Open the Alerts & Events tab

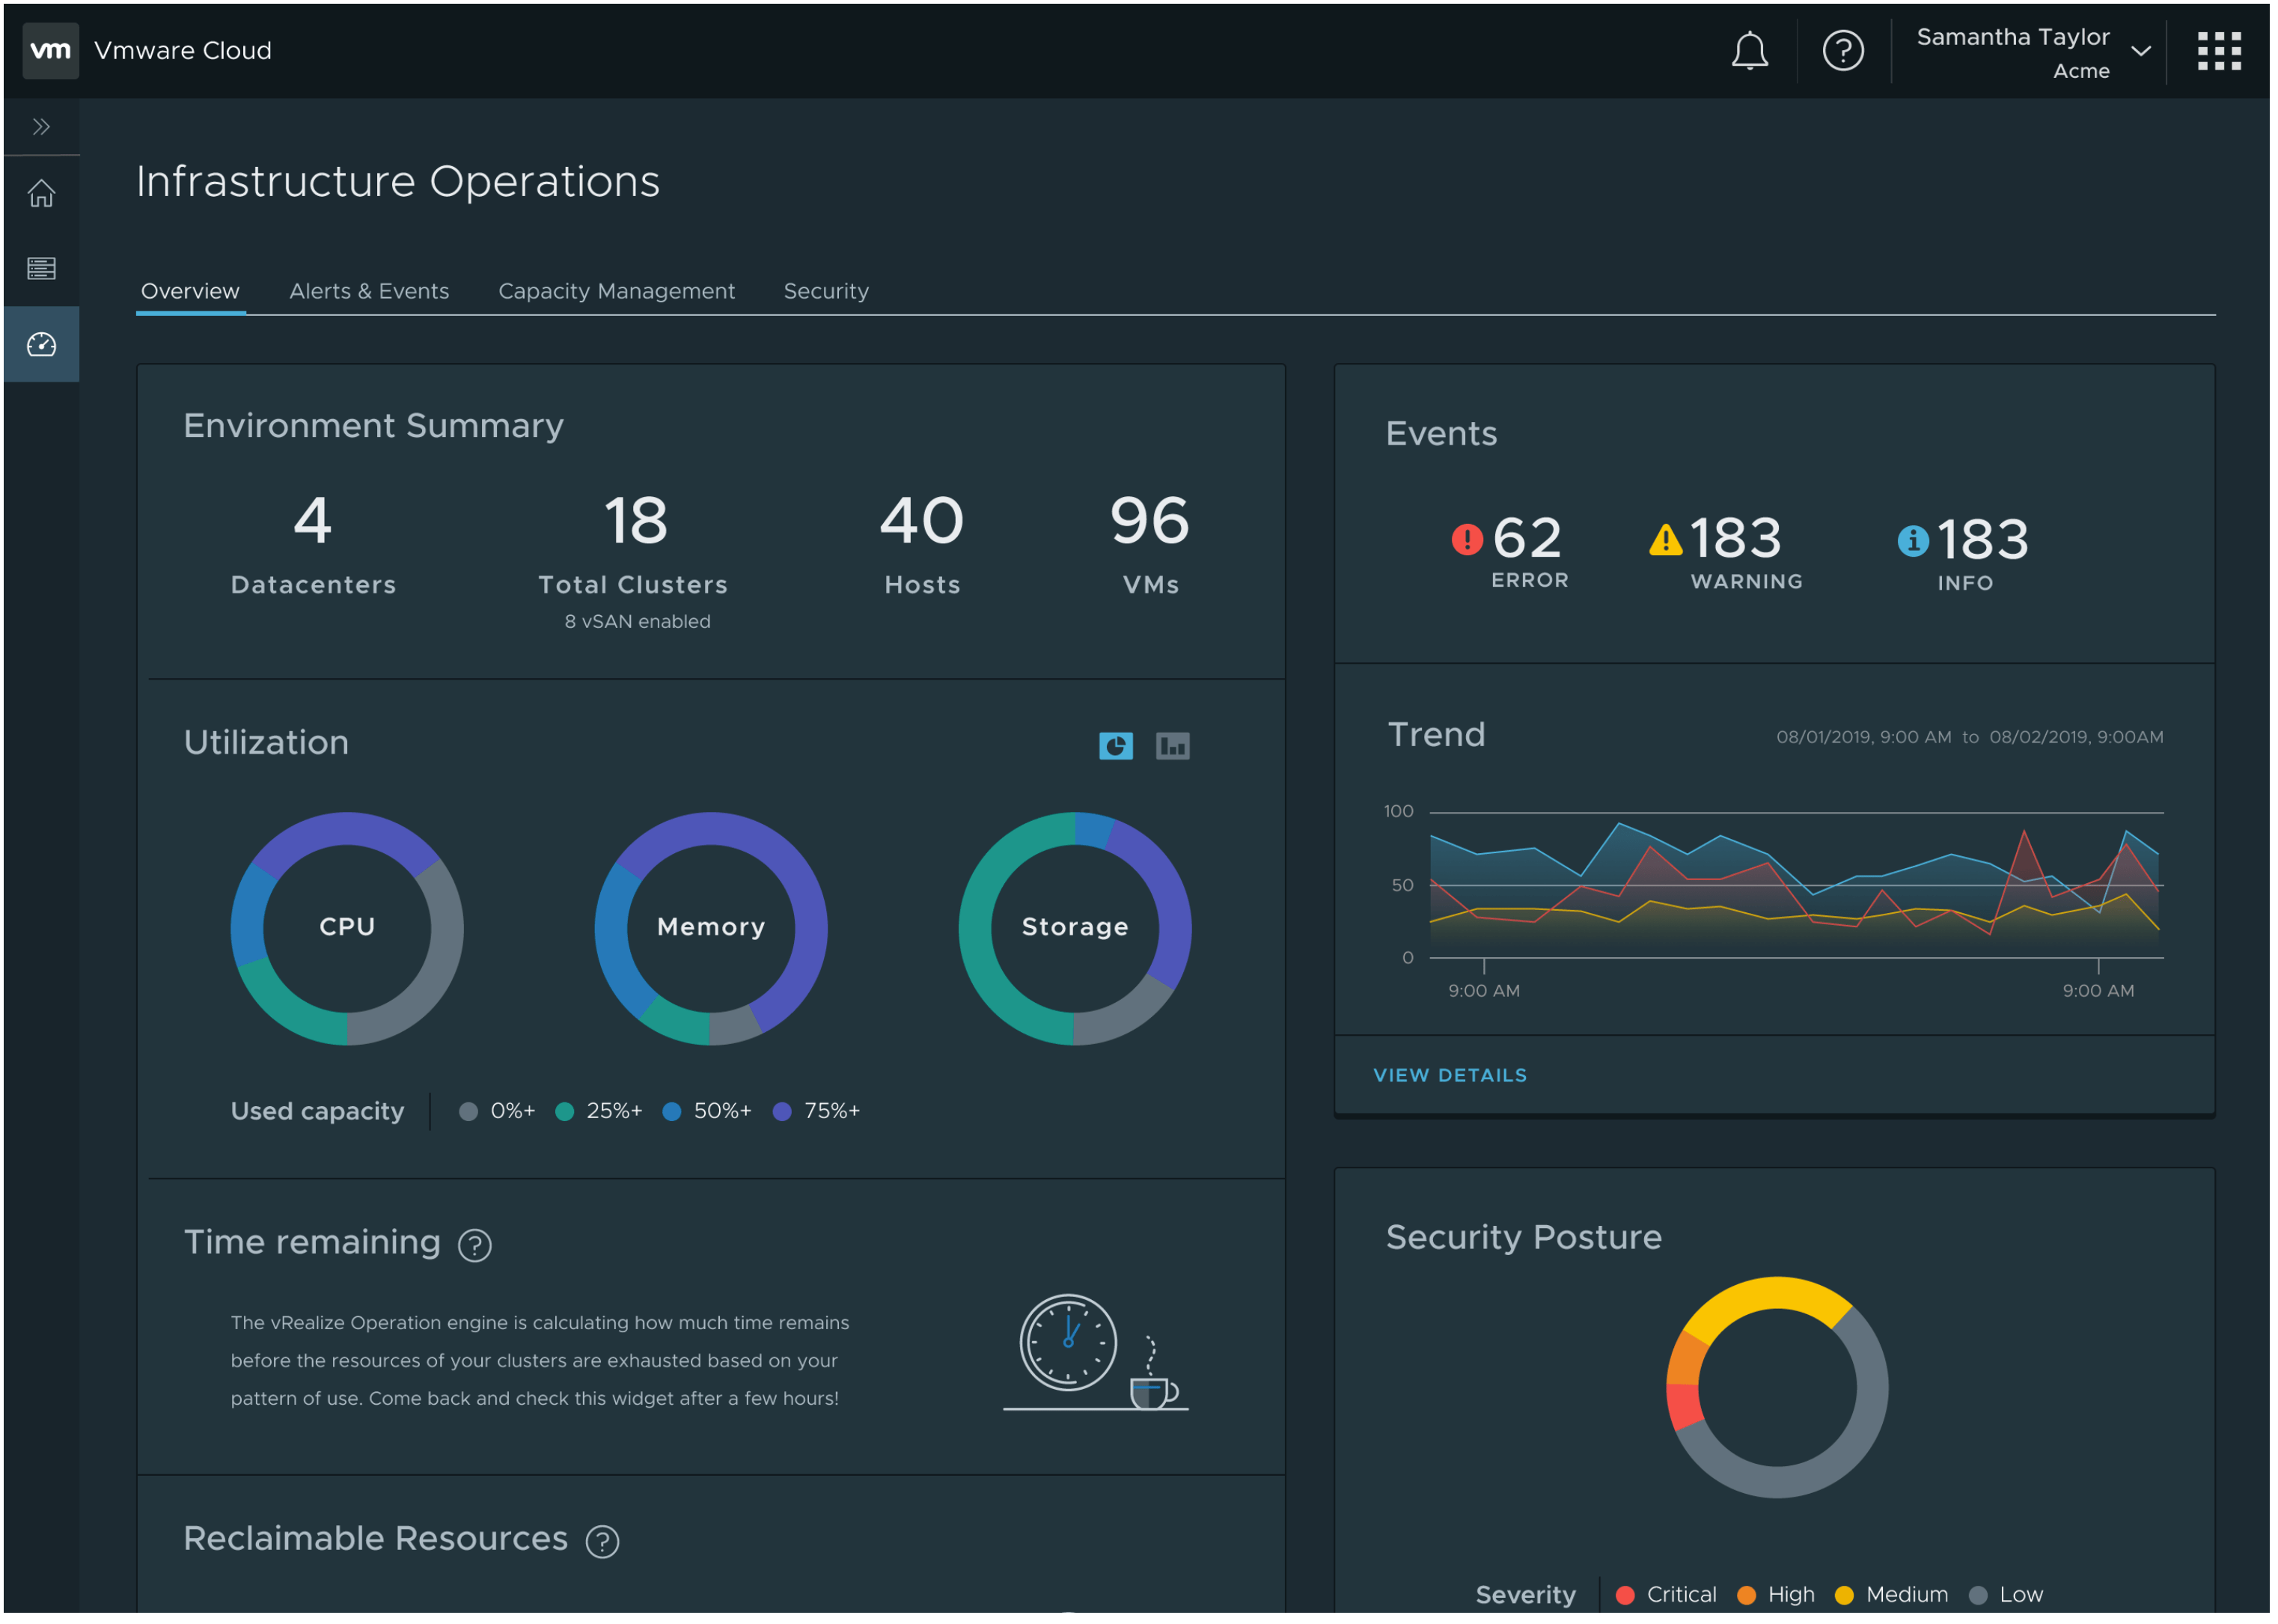pyautogui.click(x=369, y=291)
